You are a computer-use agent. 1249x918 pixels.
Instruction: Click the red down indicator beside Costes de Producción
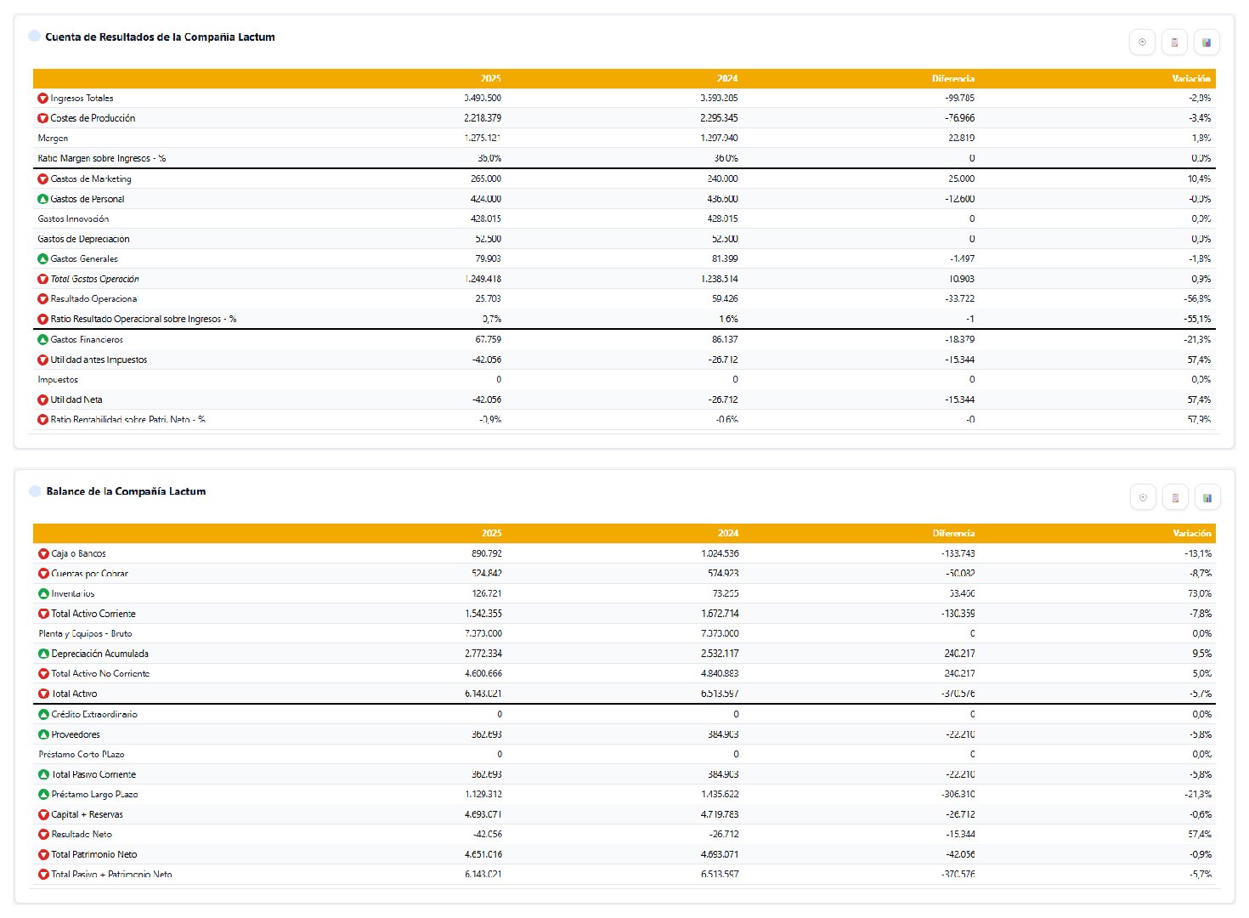pyautogui.click(x=43, y=118)
